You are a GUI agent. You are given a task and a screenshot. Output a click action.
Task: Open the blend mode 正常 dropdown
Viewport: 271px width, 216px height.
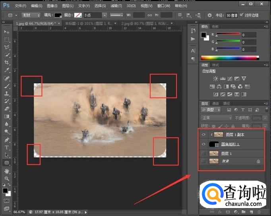[x=216, y=118]
